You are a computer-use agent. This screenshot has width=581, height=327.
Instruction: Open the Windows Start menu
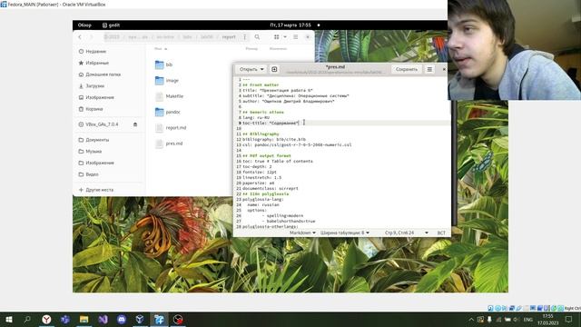point(8,319)
